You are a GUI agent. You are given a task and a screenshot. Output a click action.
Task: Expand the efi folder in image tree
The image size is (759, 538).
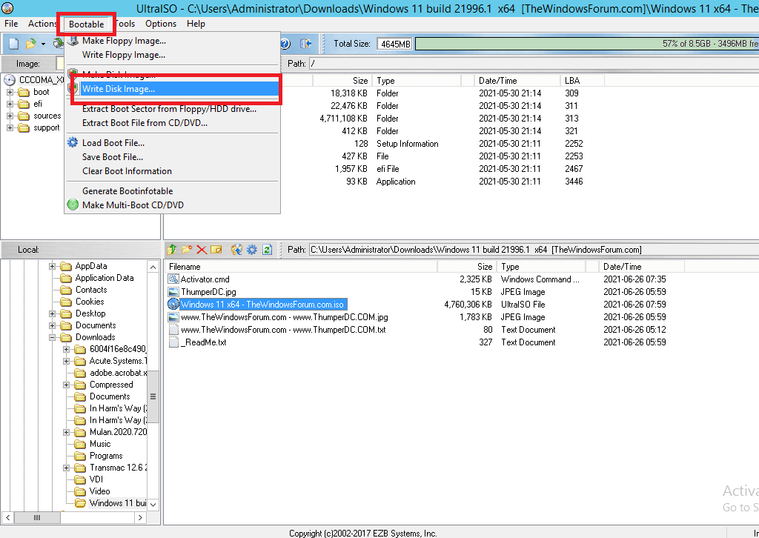10,104
